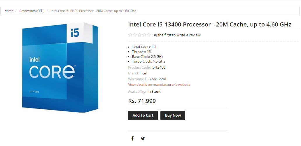View details on manufacturer's website
The height and width of the screenshot is (146, 301).
point(159,85)
